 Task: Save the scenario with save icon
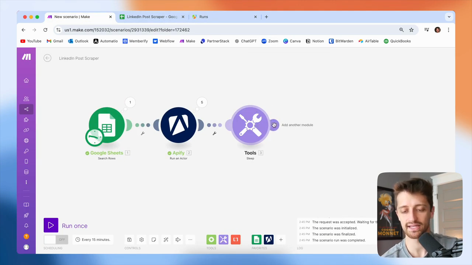click(129, 240)
